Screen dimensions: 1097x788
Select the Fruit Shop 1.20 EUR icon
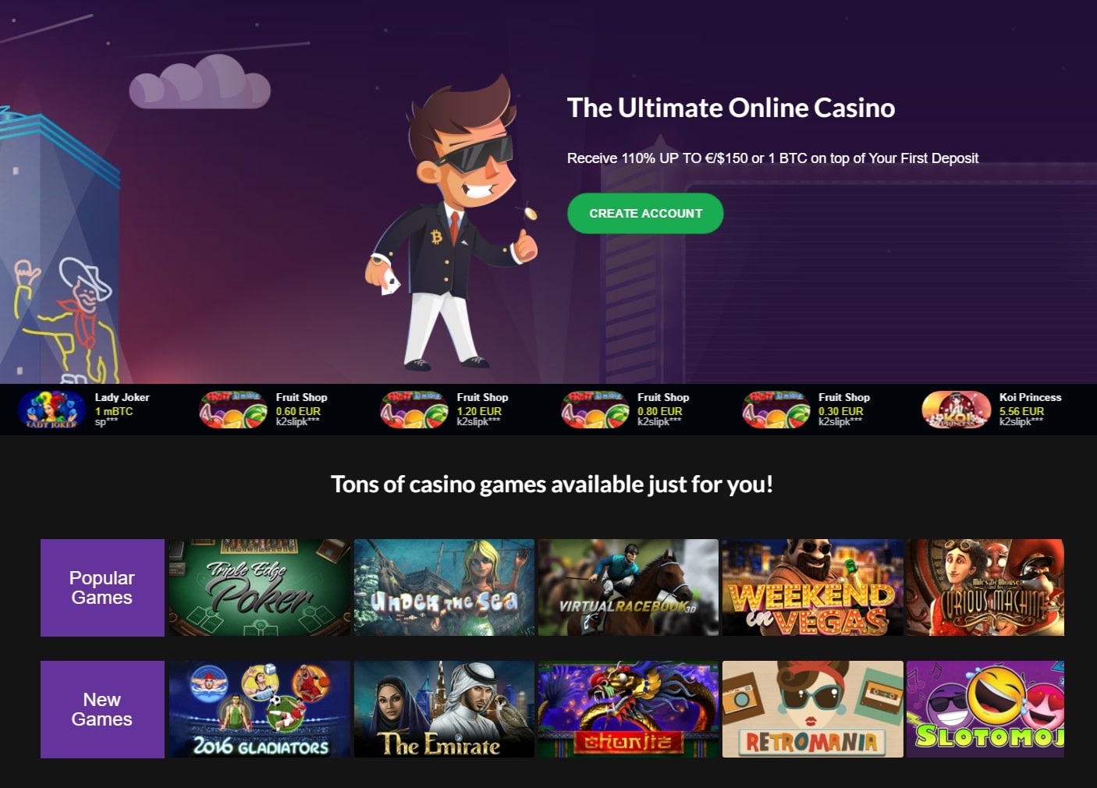coord(414,410)
